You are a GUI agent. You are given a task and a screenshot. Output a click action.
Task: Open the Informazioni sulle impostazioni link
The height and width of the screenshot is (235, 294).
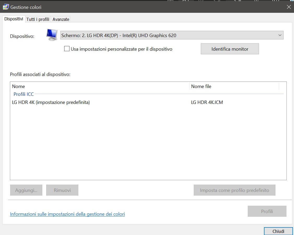(67, 214)
